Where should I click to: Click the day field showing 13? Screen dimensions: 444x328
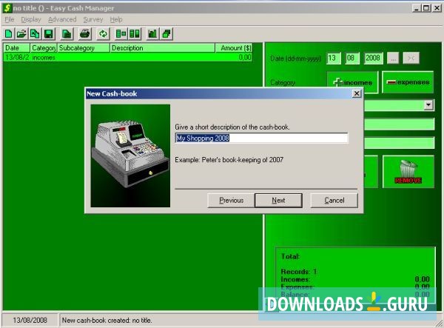coord(334,58)
